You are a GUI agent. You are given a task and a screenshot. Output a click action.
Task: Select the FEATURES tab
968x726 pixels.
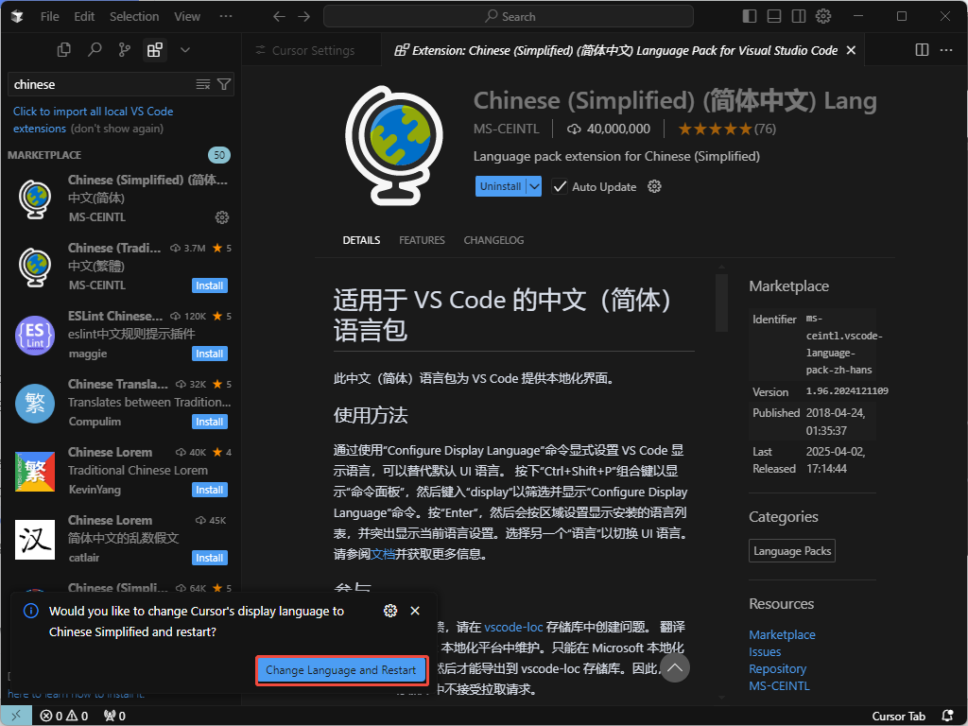tap(422, 240)
